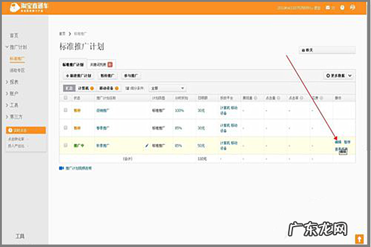Click the round middle icon in orange header
The image size is (371, 247).
pos(342,7)
